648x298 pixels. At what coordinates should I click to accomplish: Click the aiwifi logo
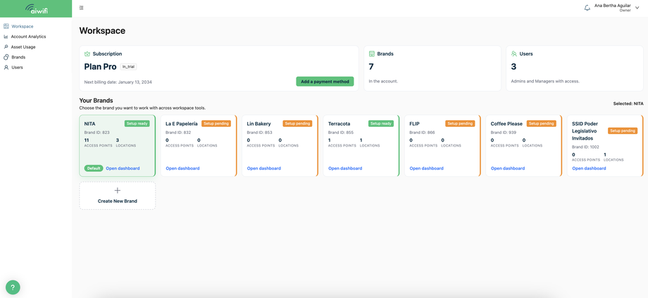coord(36,8)
